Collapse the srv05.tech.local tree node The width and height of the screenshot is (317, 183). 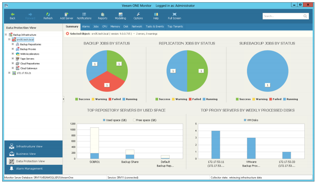click(9, 39)
